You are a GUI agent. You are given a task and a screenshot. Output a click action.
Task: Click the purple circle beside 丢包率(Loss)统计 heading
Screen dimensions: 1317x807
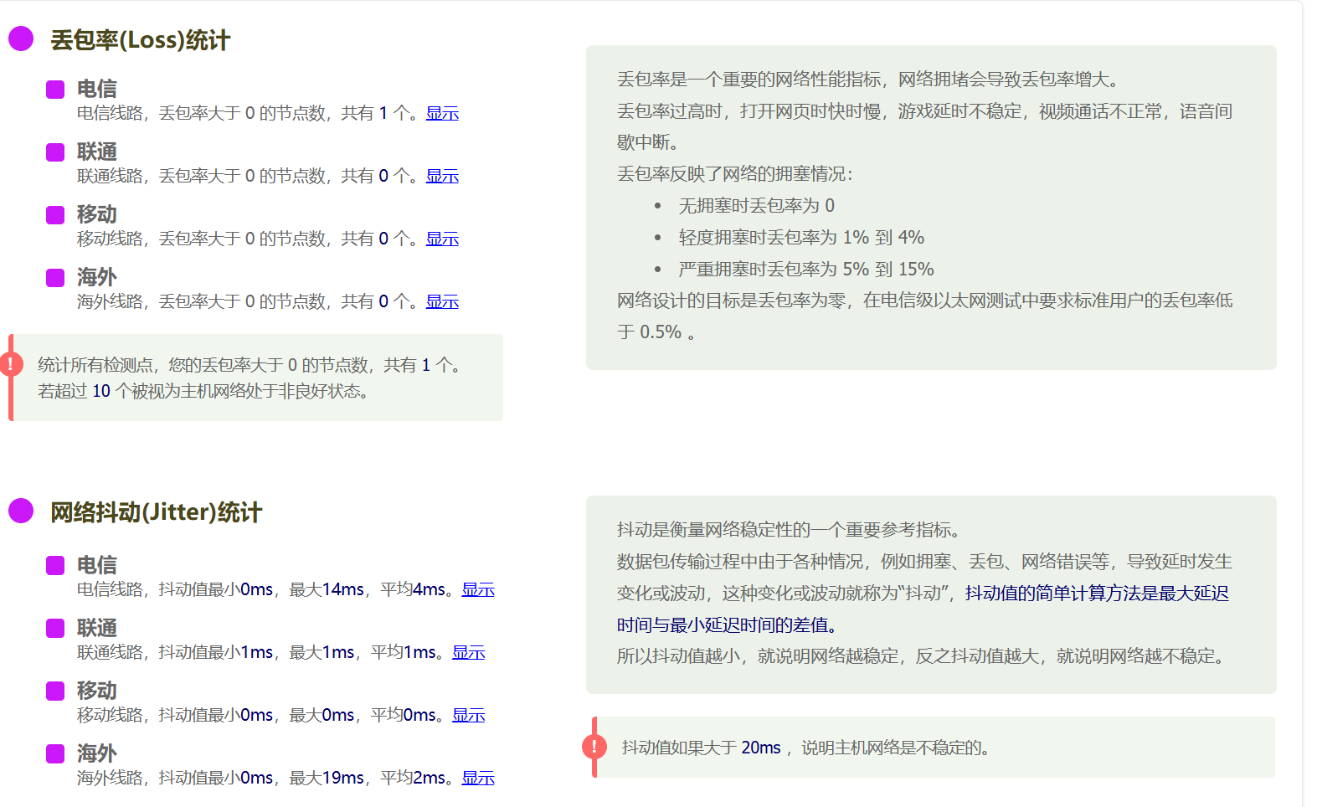tap(21, 39)
